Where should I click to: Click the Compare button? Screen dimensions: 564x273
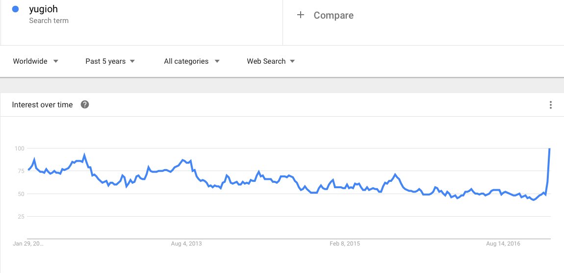[x=333, y=15]
